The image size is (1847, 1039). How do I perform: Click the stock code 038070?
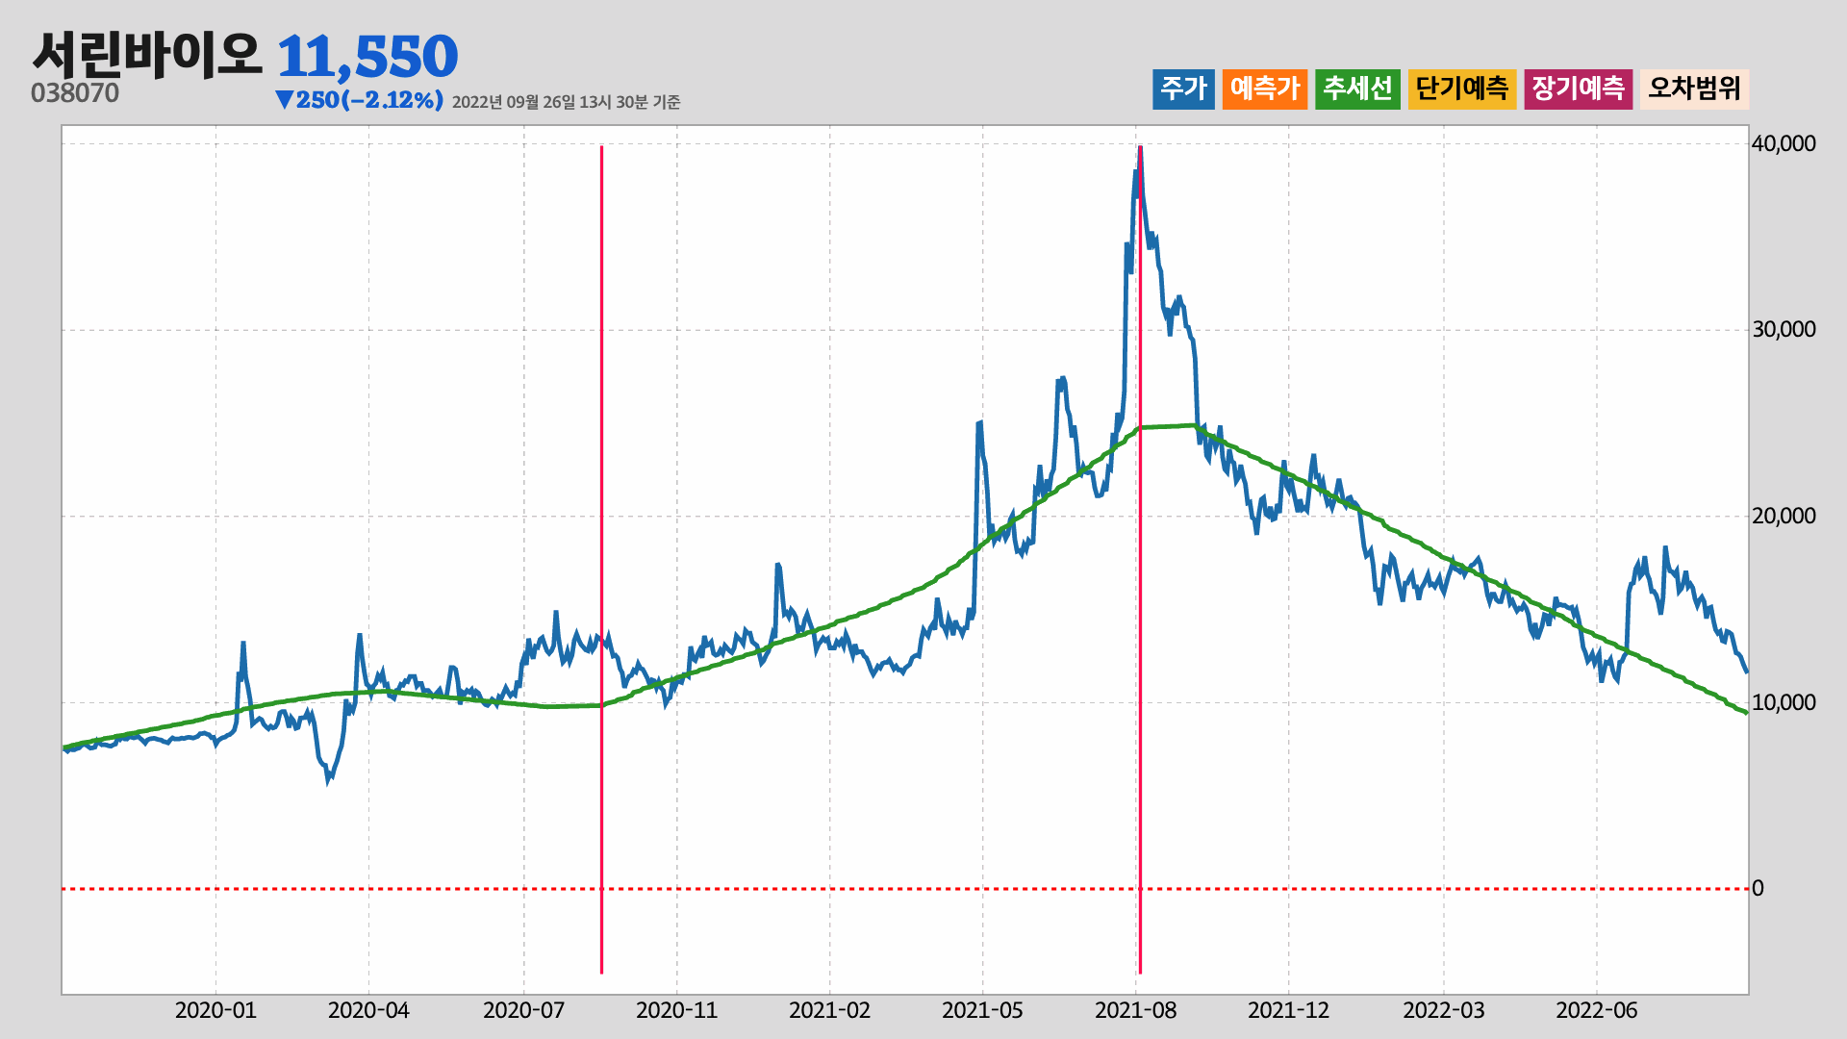click(x=75, y=93)
